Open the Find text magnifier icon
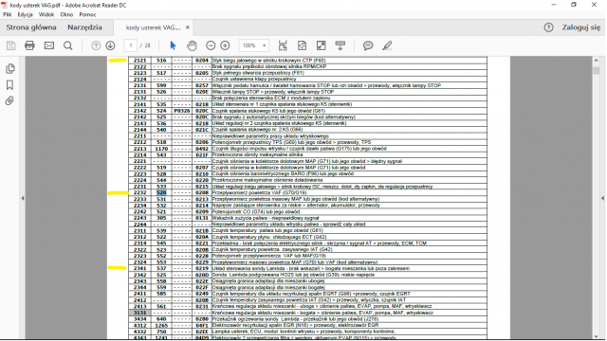Viewport: 607px width, 341px height. [x=68, y=45]
